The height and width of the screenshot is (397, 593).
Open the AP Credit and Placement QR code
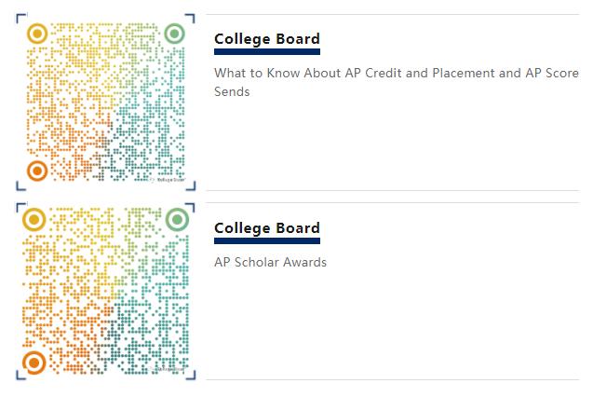105,103
